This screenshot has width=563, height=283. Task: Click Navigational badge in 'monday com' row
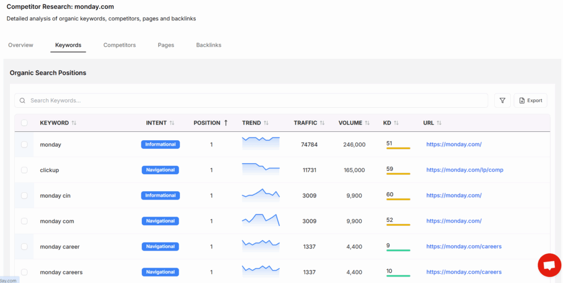coord(161,221)
